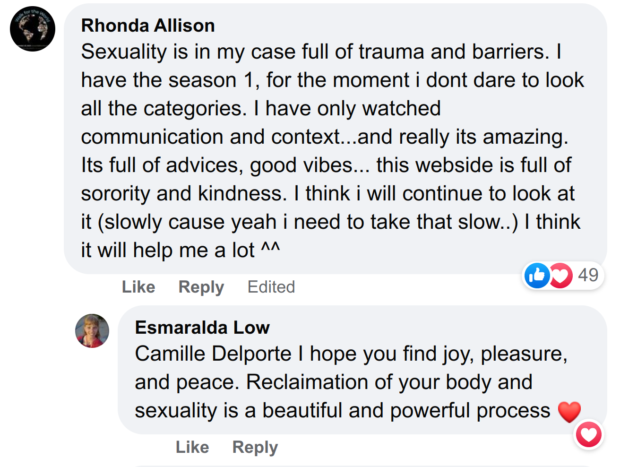This screenshot has height=467, width=620.
Task: Click the heart reaction on Esmaralda's reply
Action: click(589, 435)
